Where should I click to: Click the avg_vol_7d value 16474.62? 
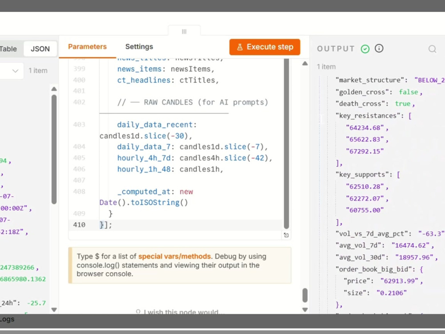click(x=410, y=245)
